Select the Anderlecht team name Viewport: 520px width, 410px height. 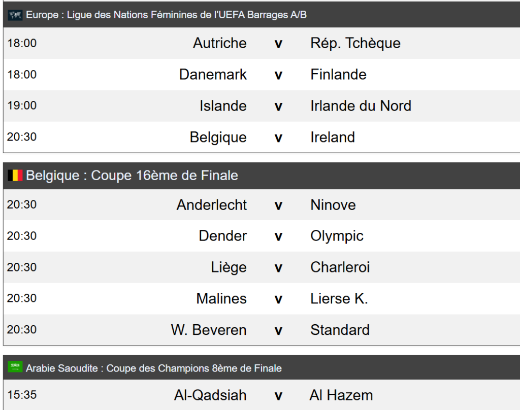pos(211,205)
